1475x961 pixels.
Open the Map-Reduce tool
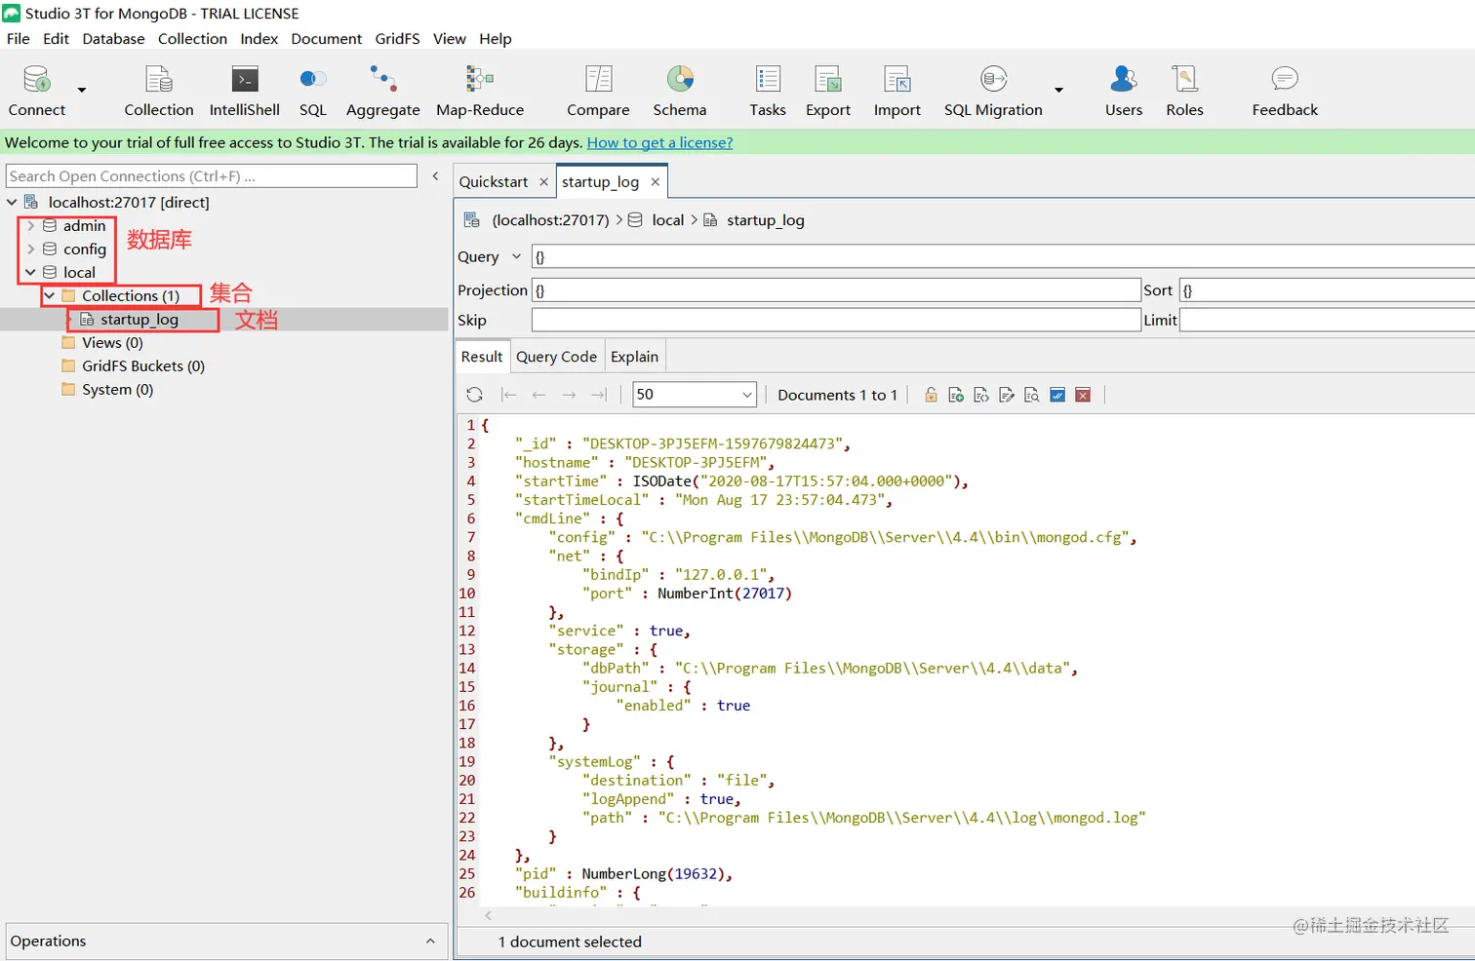(479, 91)
